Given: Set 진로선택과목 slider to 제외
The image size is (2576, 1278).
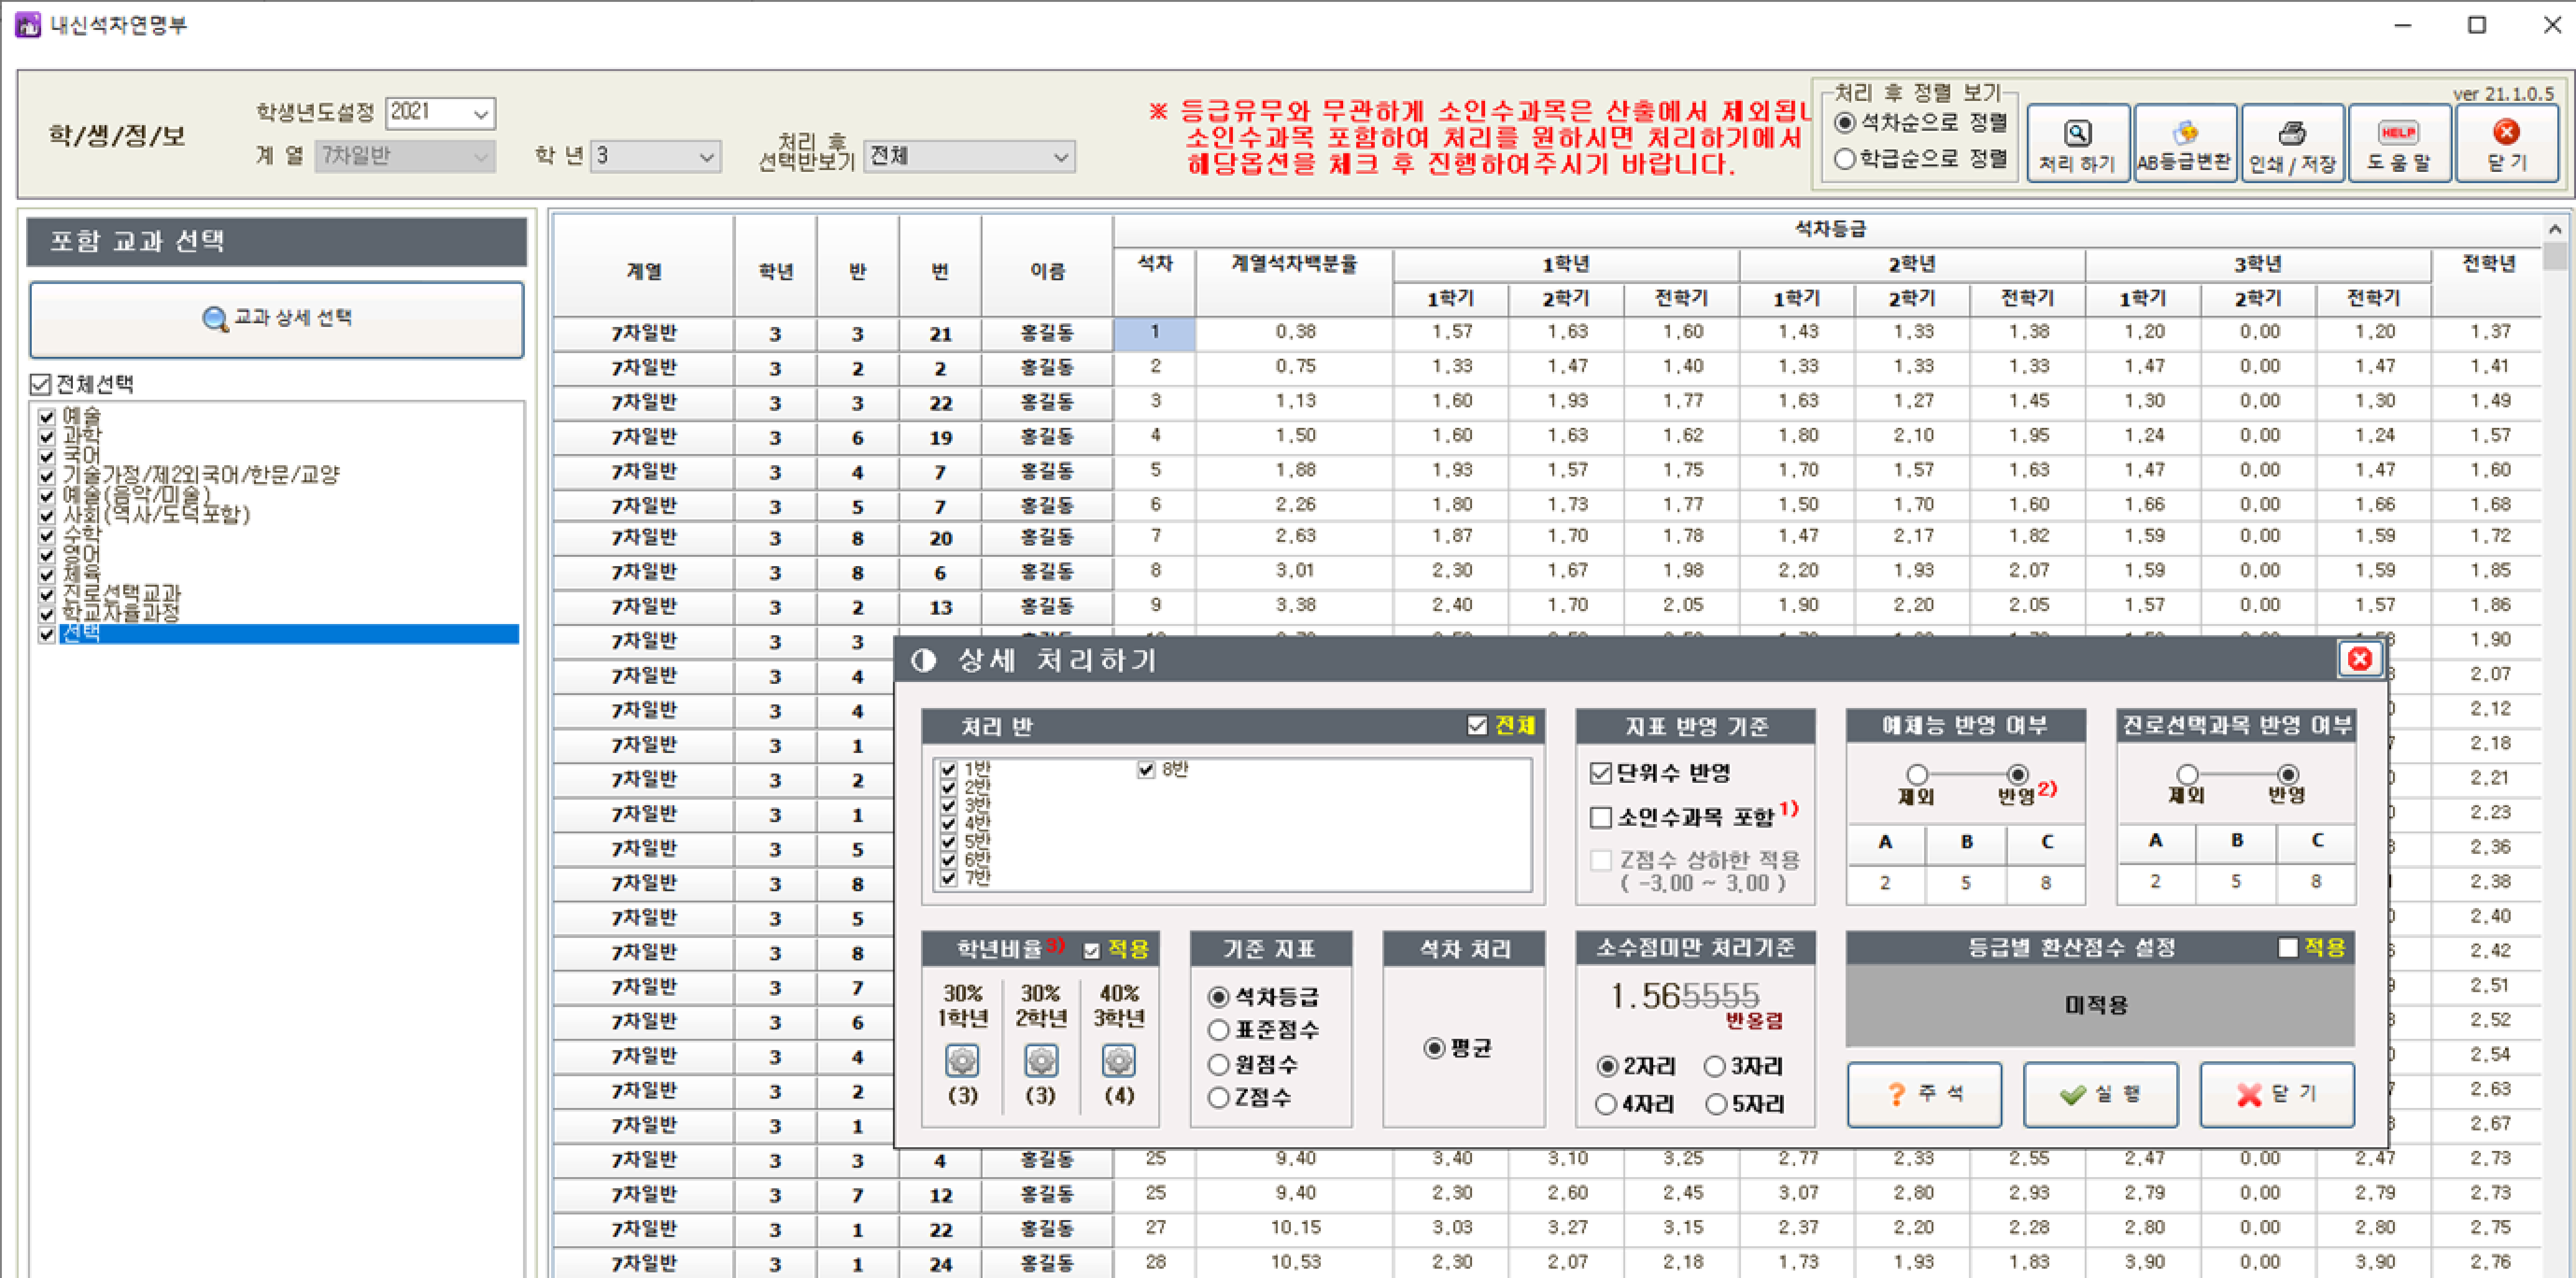Looking at the screenshot, I should pyautogui.click(x=2187, y=774).
